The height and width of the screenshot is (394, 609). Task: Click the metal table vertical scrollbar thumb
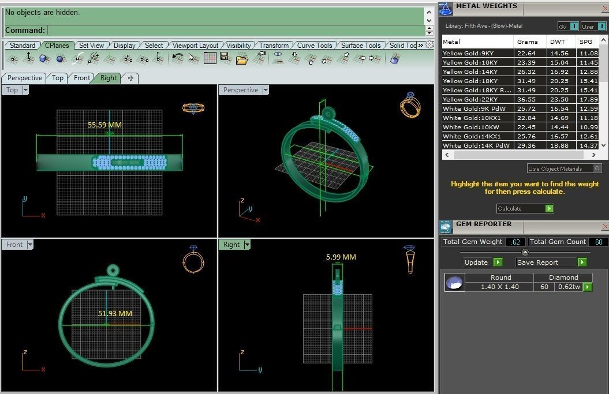pyautogui.click(x=603, y=62)
